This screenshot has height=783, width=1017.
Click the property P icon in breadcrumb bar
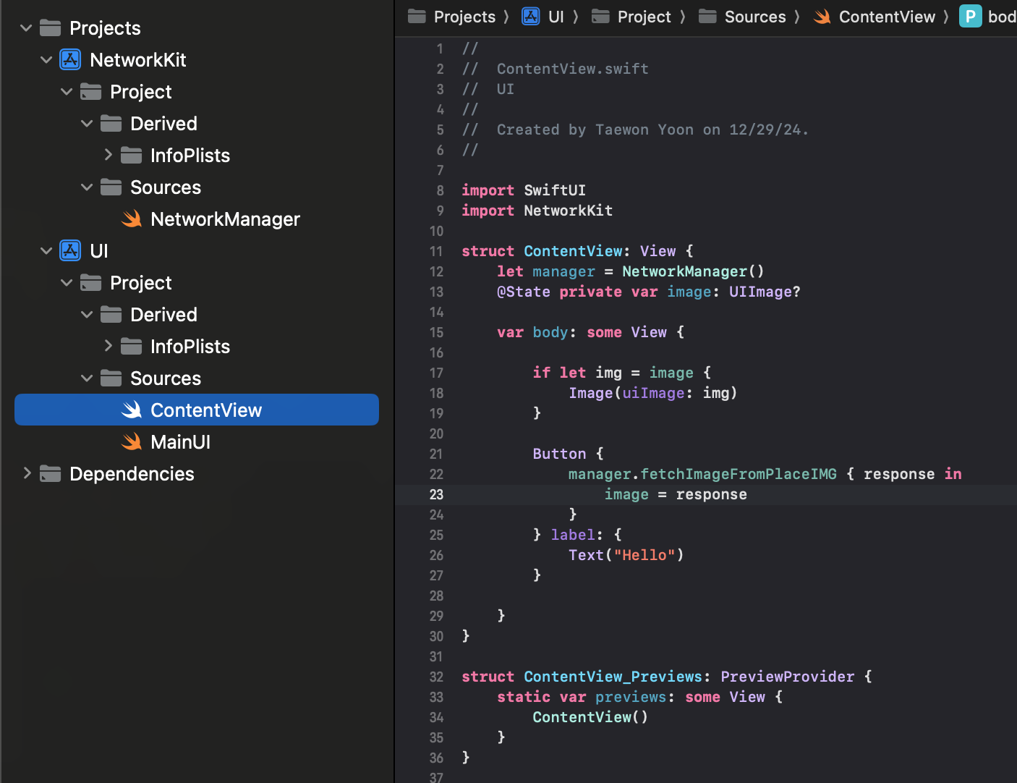pos(971,17)
